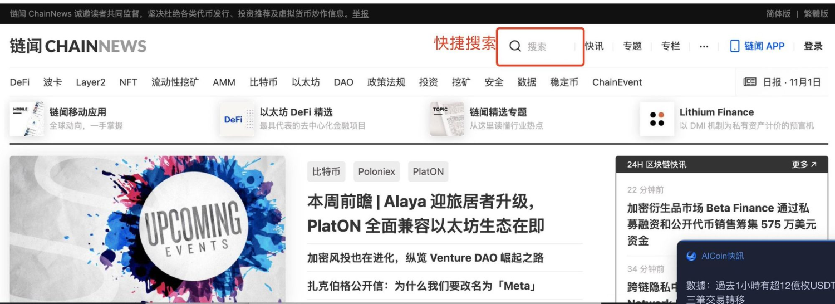Viewport: 835px width, 304px height.
Task: Open the Upcoming Events feature image
Action: pos(148,229)
